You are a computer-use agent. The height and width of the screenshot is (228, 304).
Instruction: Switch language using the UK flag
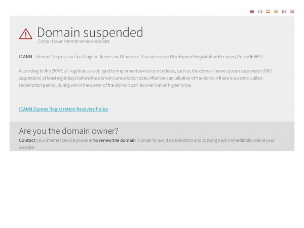pos(252,12)
